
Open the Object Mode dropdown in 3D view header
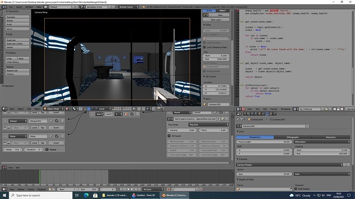[54, 109]
